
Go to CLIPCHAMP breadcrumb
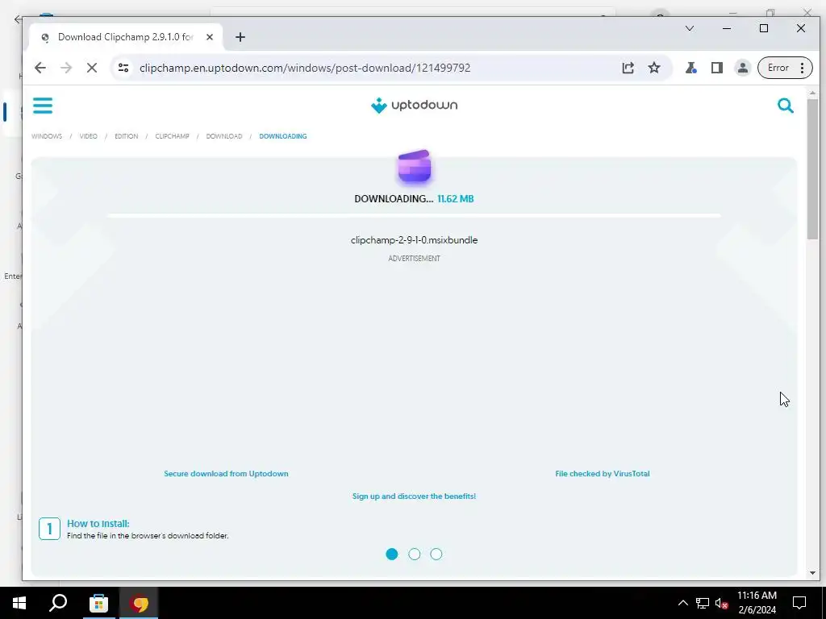(x=173, y=136)
